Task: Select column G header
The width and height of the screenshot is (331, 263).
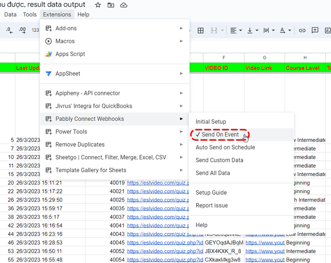Action: (x=265, y=58)
